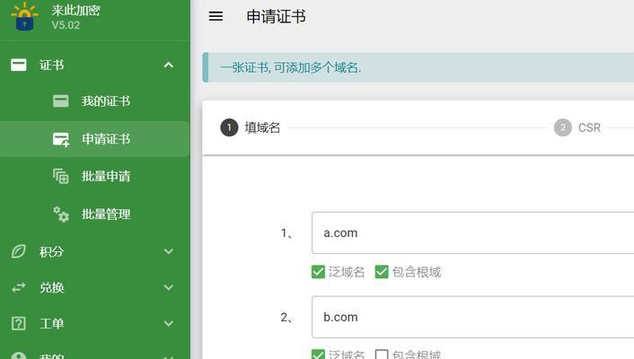Check 包含根域 for b.com
Image resolution: width=634 pixels, height=359 pixels.
pos(382,355)
